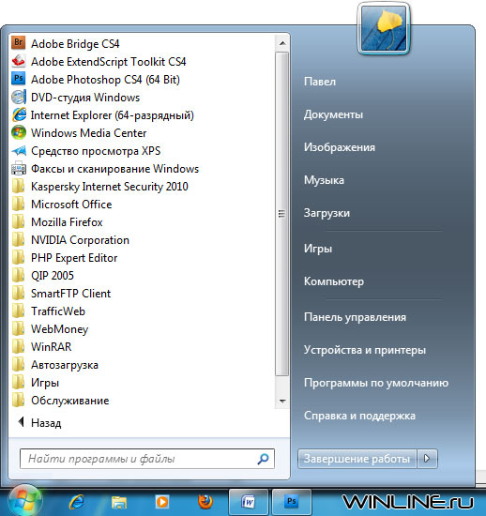This screenshot has width=486, height=516.
Task: Switch to the Photoshop window on taskbar
Action: point(292,502)
